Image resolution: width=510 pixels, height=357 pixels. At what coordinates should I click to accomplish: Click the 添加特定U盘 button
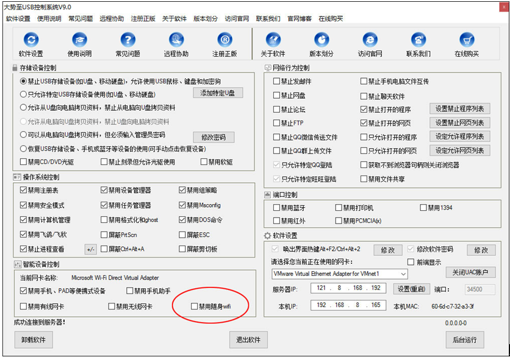click(x=218, y=93)
